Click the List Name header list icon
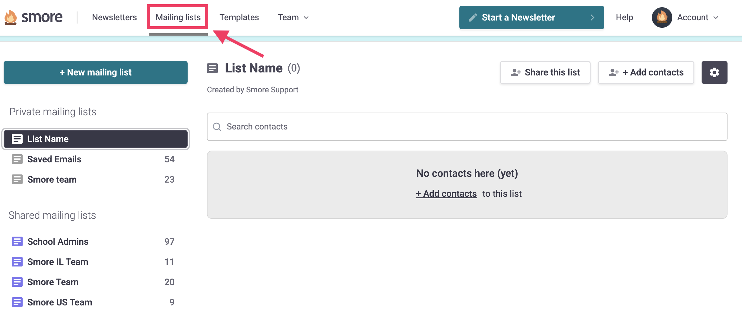Screen dimensions: 742x335 point(212,68)
